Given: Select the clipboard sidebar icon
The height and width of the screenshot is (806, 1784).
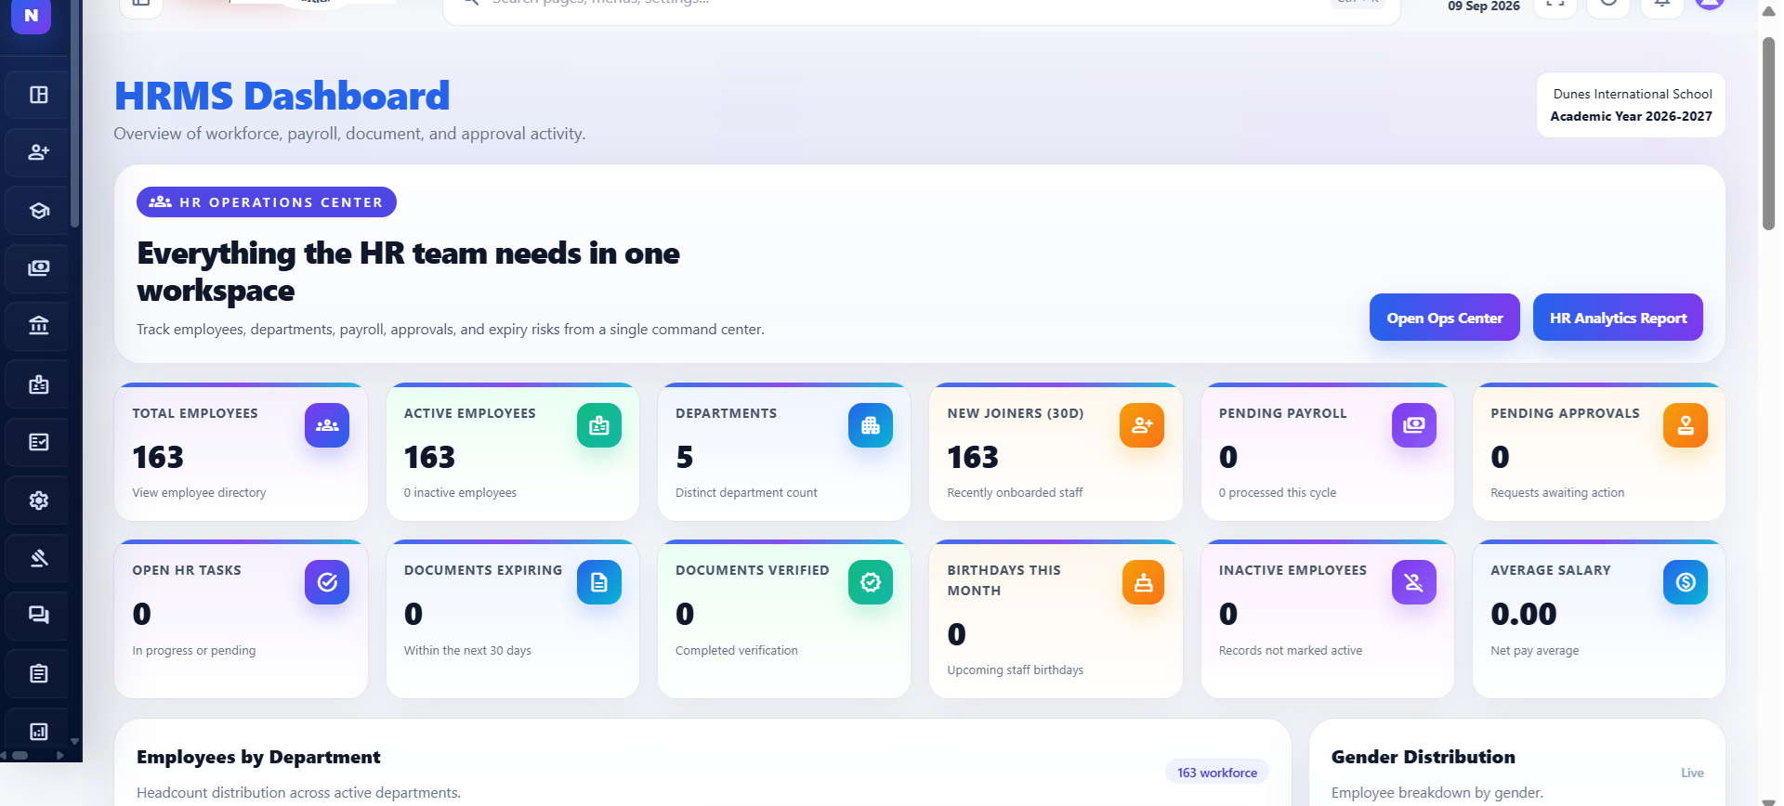Looking at the screenshot, I should click(x=39, y=673).
